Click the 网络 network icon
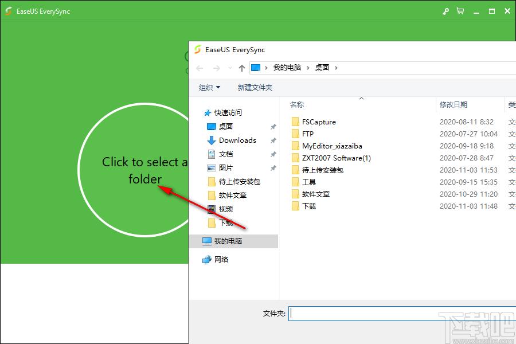This screenshot has width=516, height=344. 206,260
